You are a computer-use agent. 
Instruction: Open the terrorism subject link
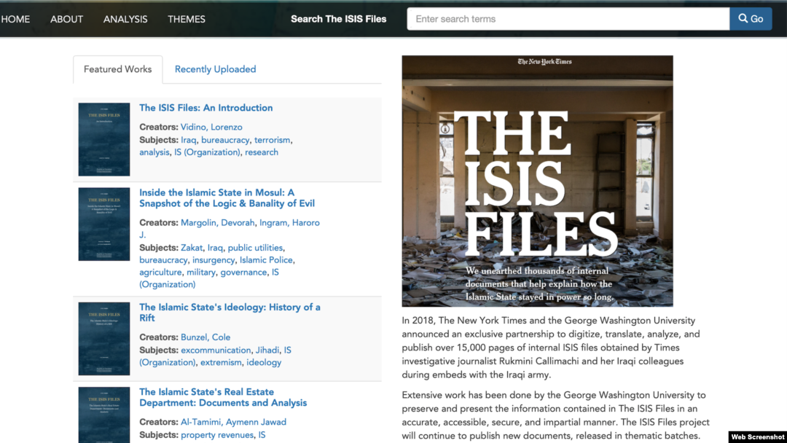click(272, 140)
